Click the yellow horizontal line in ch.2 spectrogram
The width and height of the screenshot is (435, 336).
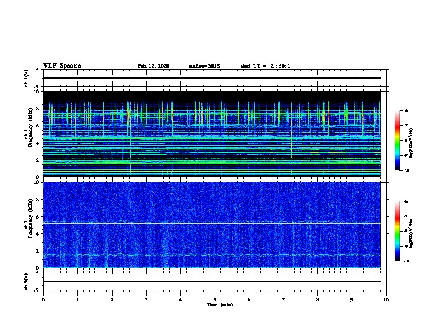(x=212, y=223)
